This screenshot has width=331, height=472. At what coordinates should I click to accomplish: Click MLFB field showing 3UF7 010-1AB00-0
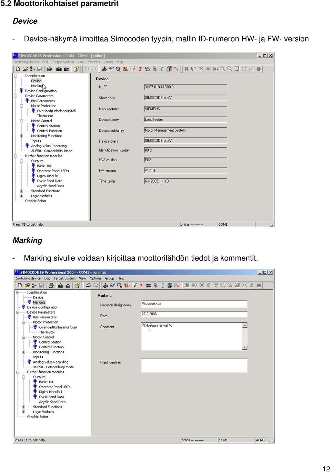coord(185,87)
